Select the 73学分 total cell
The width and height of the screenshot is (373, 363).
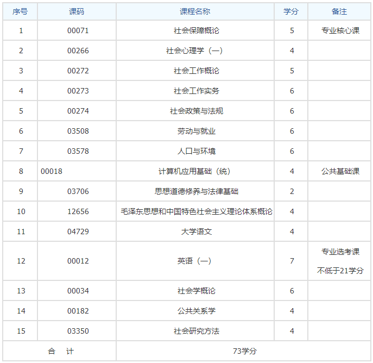[244, 351]
